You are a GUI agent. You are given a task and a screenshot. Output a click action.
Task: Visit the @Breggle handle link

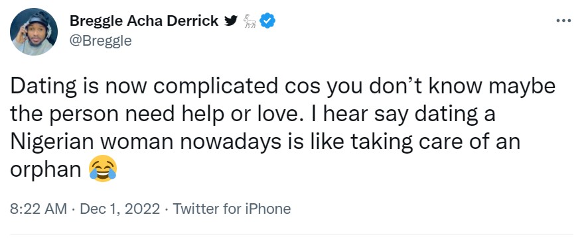(100, 40)
